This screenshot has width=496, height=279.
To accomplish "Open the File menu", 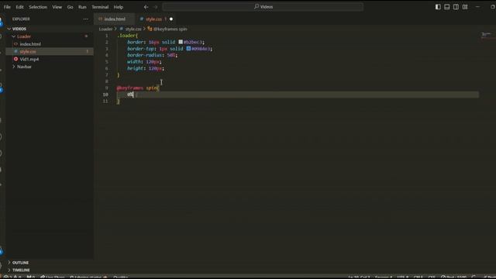I will tap(7, 7).
